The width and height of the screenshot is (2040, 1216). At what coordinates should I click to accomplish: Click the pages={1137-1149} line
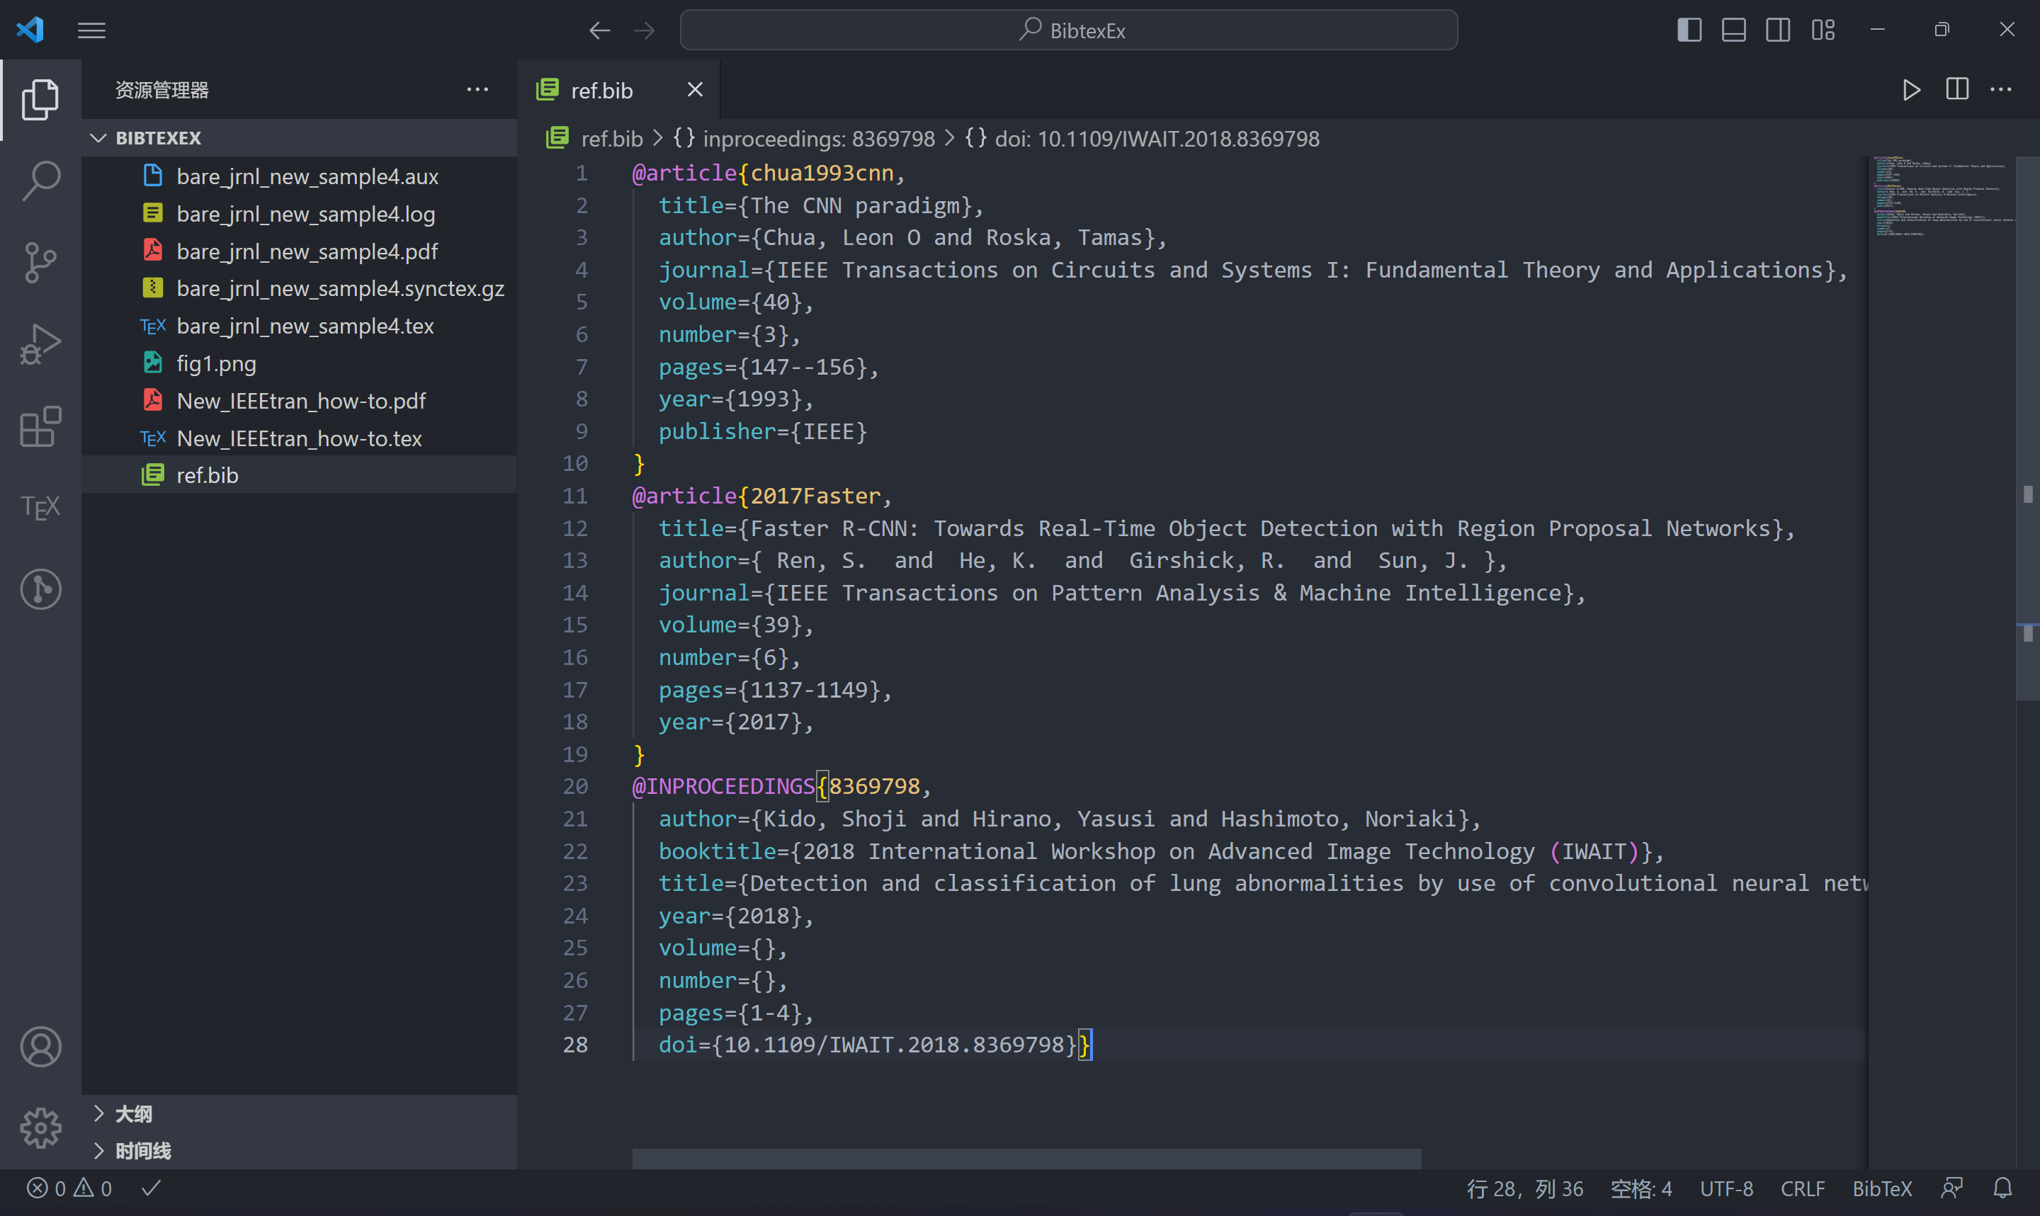pos(775,690)
